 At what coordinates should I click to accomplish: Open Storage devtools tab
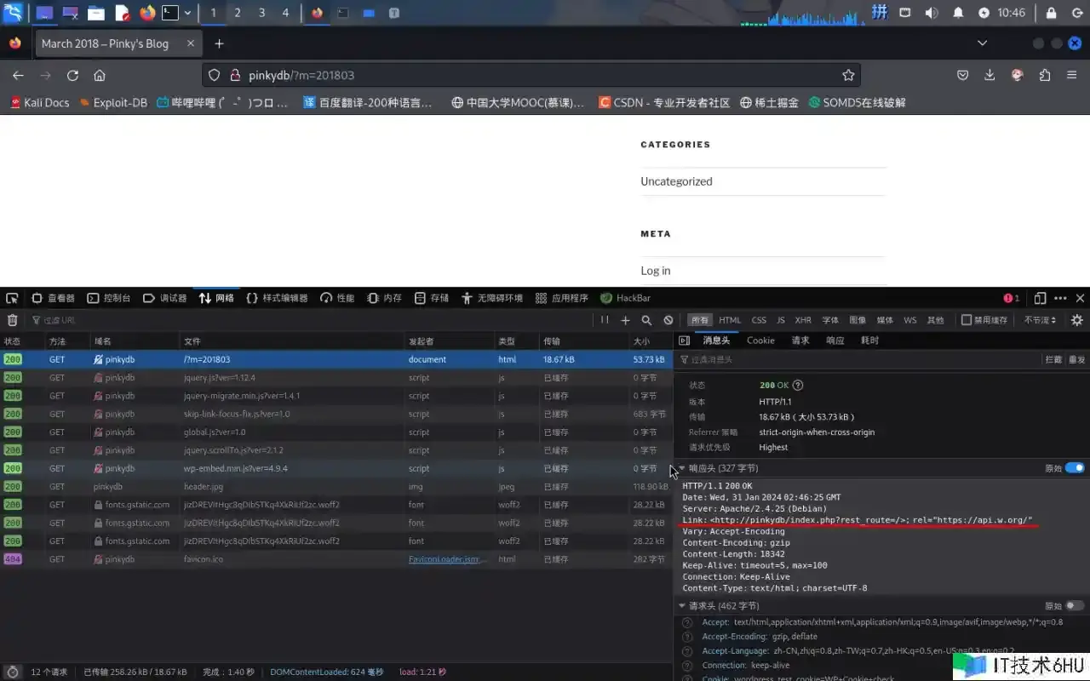tap(432, 298)
